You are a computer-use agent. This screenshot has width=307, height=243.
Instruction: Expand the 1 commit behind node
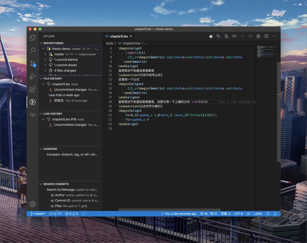45,60
